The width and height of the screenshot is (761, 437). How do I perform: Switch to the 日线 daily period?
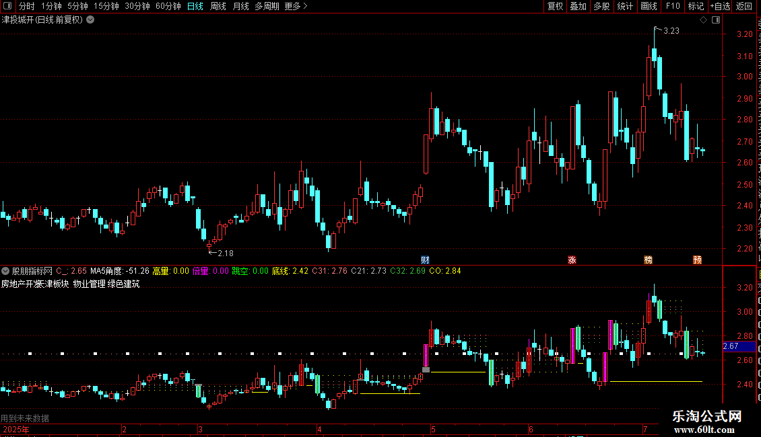195,6
